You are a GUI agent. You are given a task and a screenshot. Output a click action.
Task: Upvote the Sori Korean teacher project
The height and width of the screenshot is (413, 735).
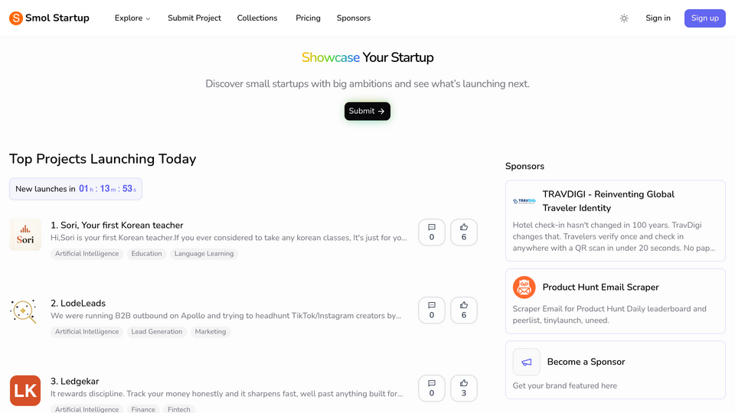[464, 233]
